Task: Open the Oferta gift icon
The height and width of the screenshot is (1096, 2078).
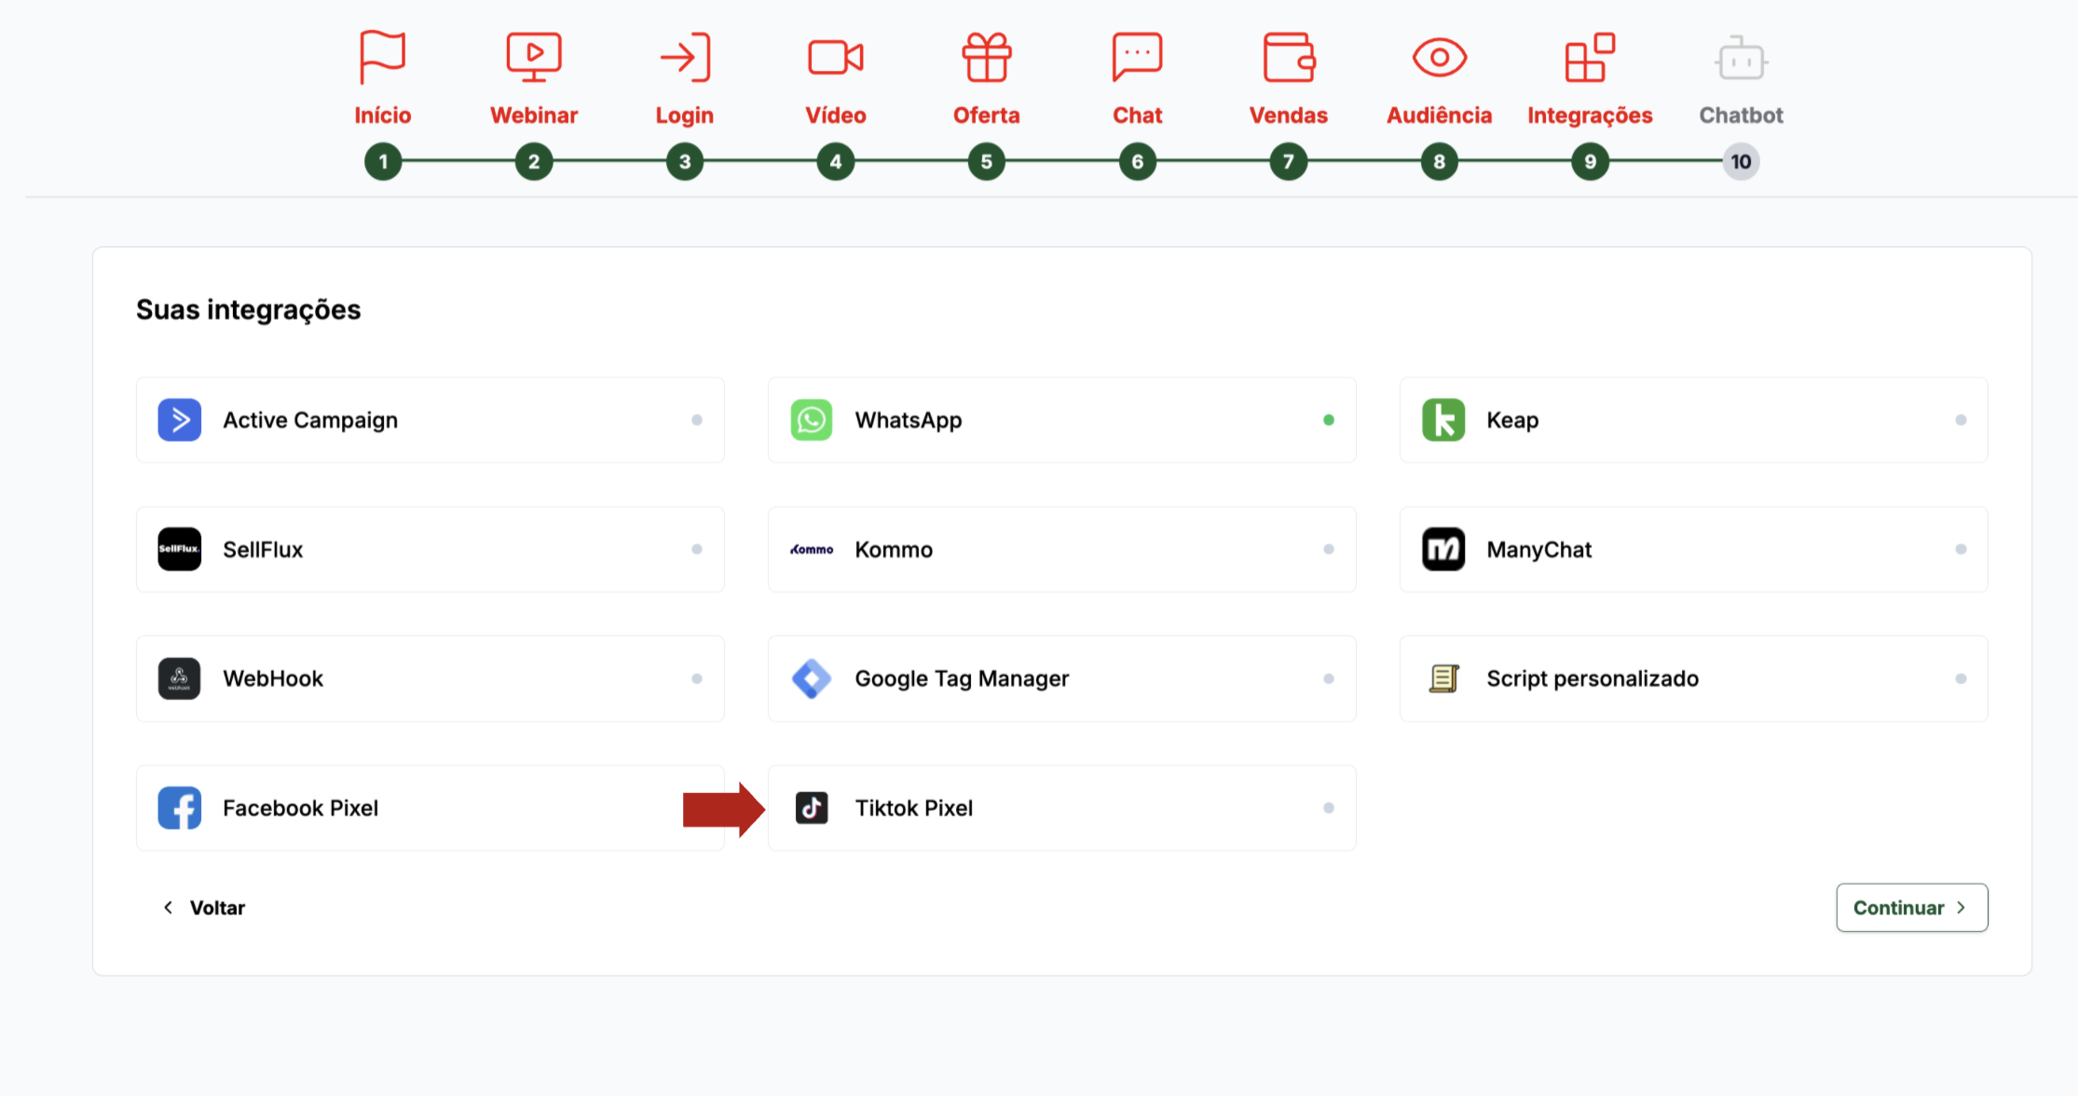Action: click(x=986, y=57)
